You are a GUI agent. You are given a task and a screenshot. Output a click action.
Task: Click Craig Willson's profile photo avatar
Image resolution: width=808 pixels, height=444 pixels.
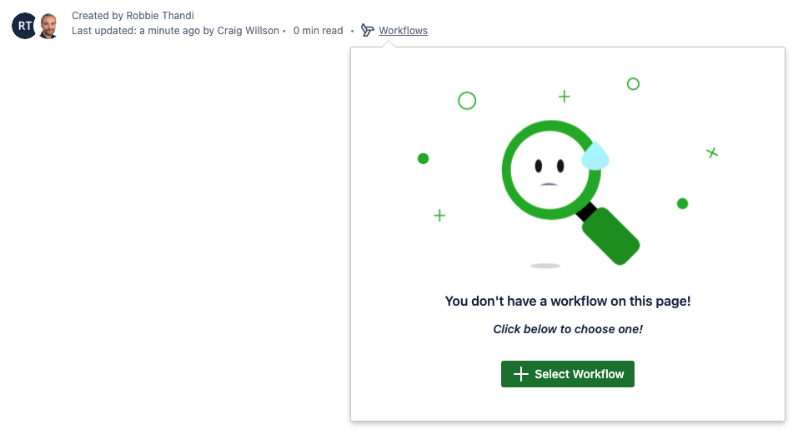[48, 26]
